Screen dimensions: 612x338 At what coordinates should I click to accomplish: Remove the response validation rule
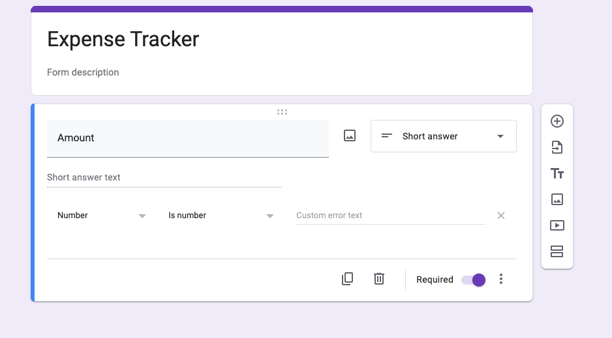tap(501, 216)
